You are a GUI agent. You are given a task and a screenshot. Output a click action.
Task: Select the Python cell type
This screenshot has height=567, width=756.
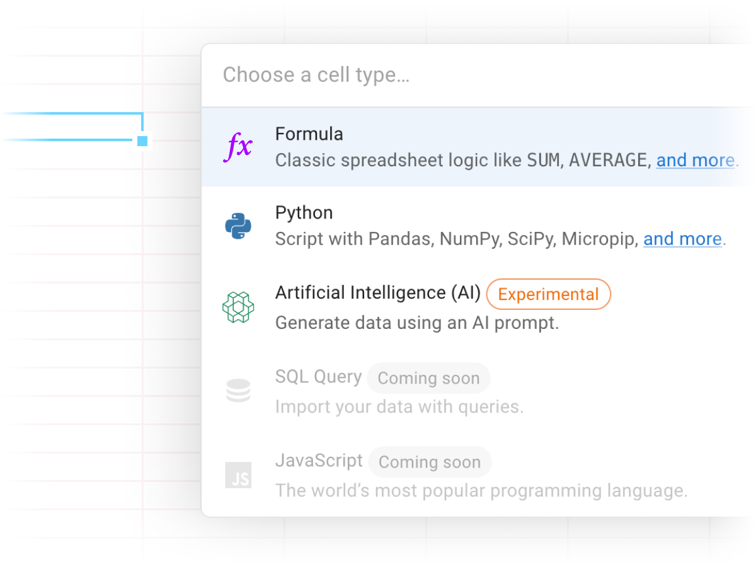click(479, 226)
